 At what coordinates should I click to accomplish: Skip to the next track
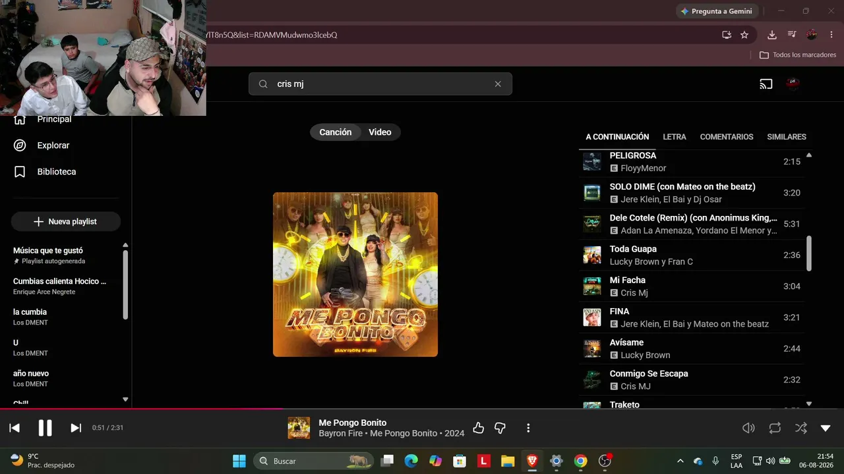coord(76,428)
